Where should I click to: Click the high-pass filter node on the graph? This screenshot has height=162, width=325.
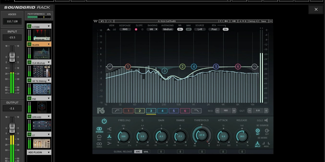(x=110, y=66)
